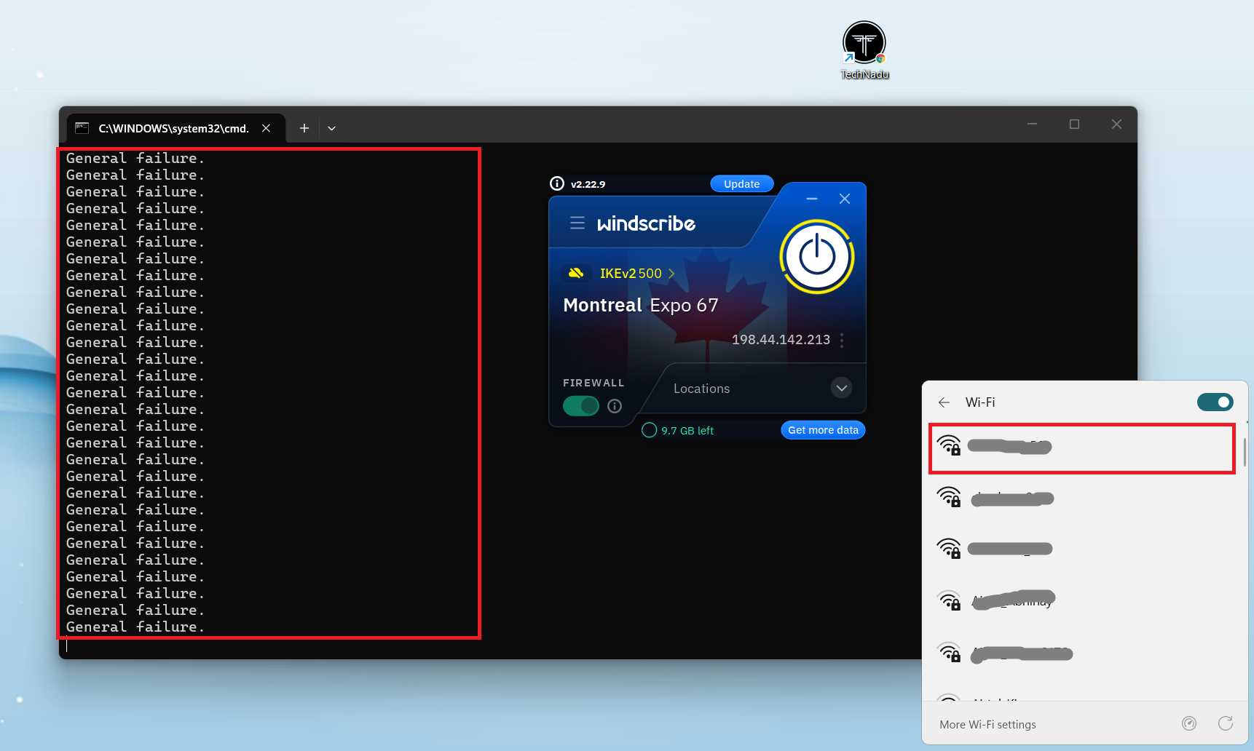Click the network speed test gauge icon
Viewport: 1254px width, 751px height.
[x=1189, y=723]
